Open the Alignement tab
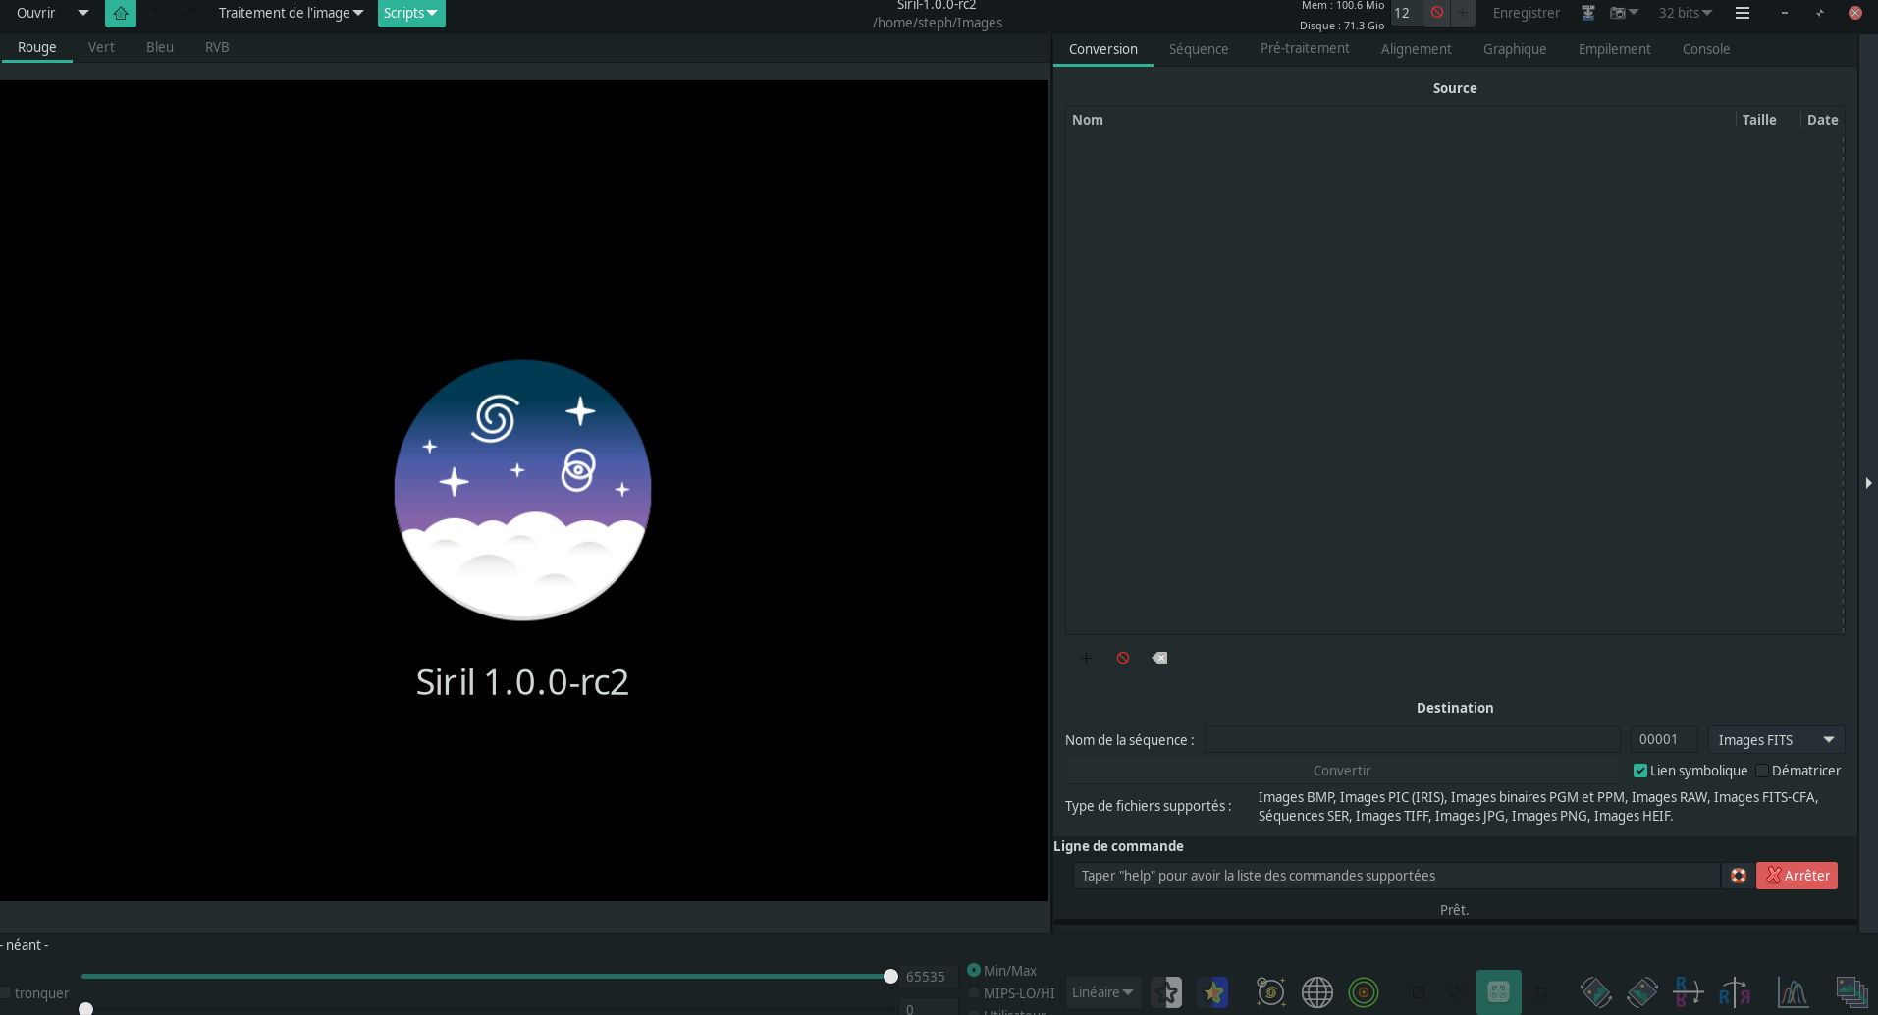Viewport: 1878px width, 1015px height. coord(1416,49)
